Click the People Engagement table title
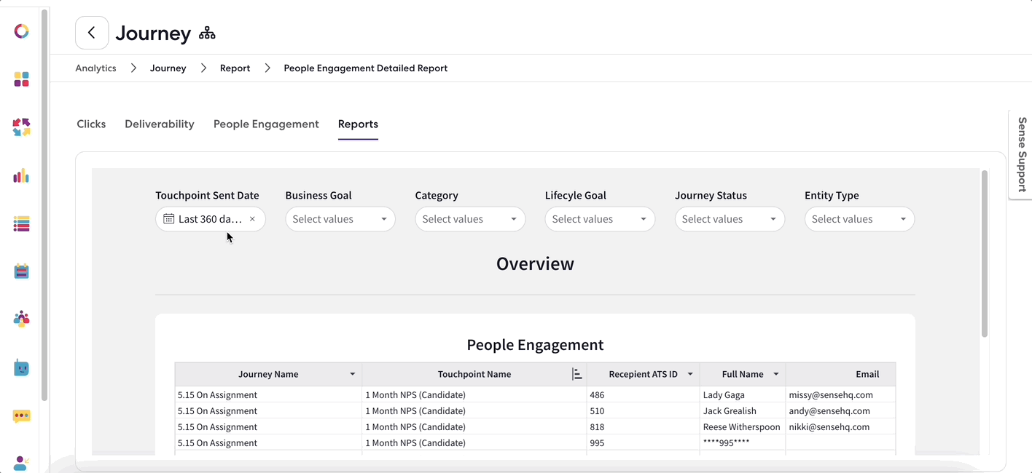1032x473 pixels. [x=535, y=345]
